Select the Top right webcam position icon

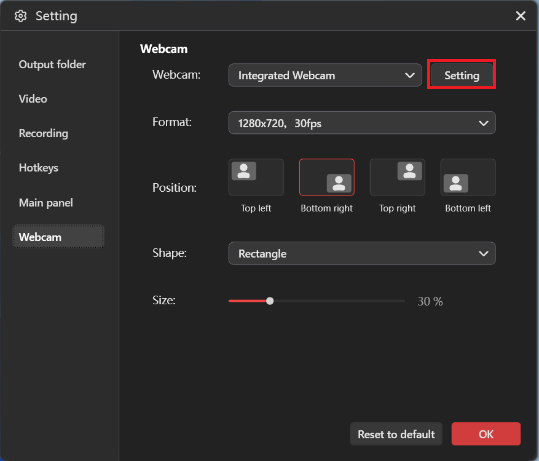(x=397, y=176)
